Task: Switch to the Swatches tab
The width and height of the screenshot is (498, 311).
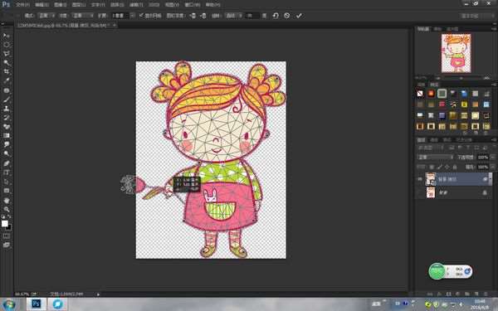Action: coord(421,85)
